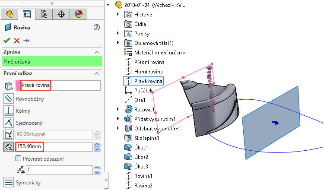The image size is (324, 190).
Task: Click the Odebrat vysunutím1 cut icon
Action: coord(128,128)
